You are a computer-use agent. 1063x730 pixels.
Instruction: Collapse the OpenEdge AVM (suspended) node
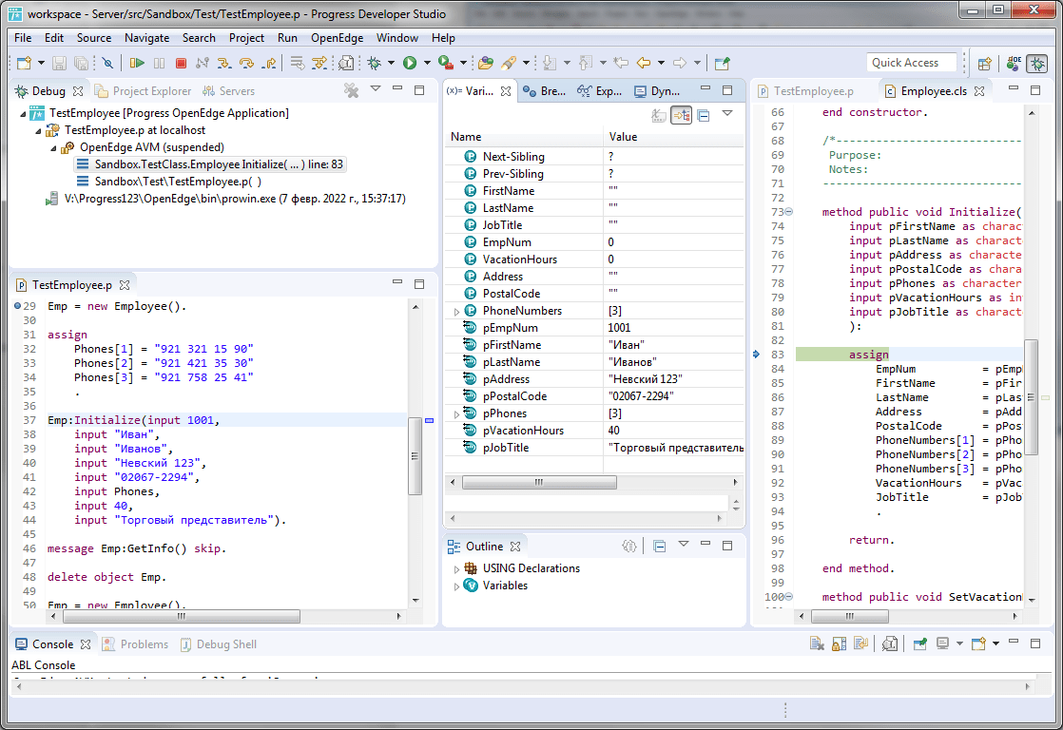(54, 147)
